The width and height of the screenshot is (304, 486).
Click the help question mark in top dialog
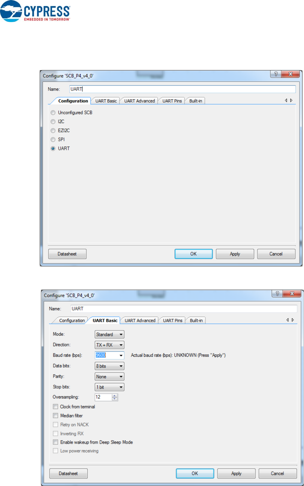point(276,75)
